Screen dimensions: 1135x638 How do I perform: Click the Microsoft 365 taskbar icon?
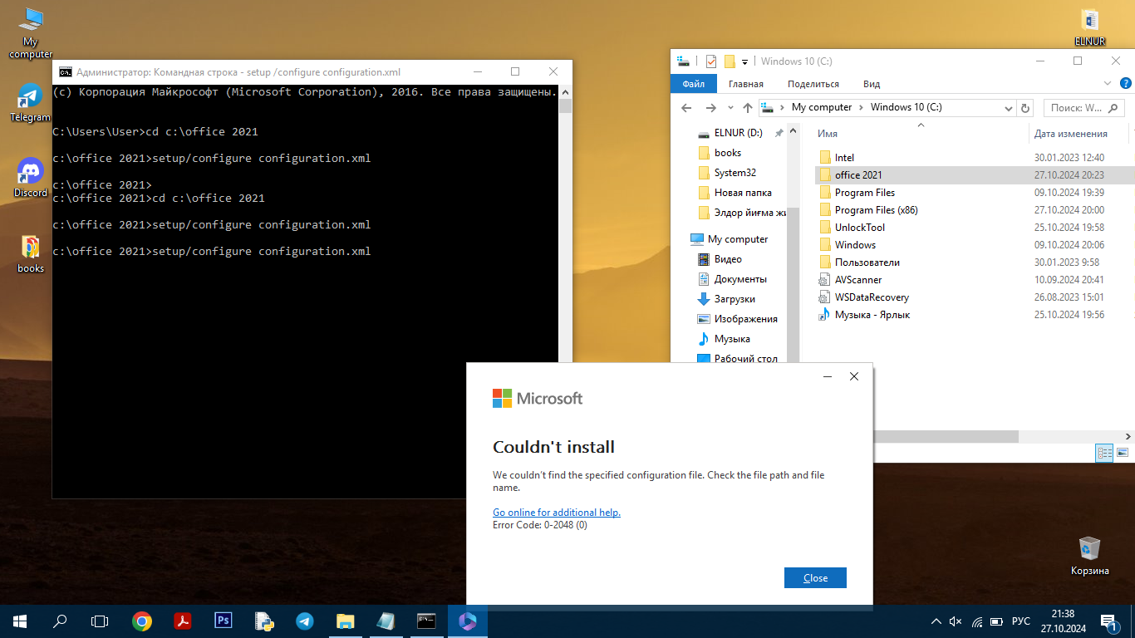(x=468, y=621)
